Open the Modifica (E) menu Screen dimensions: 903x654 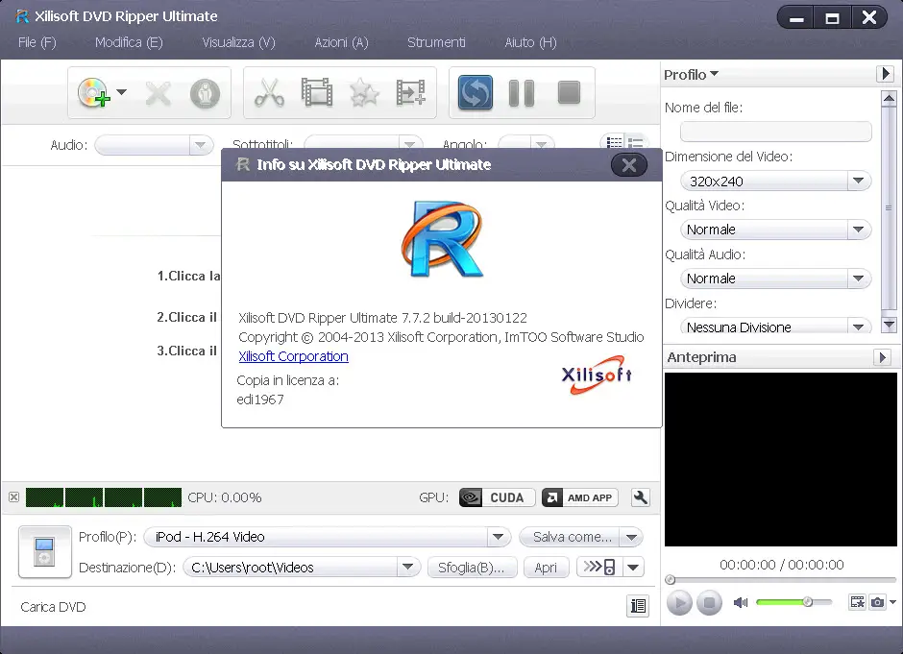pos(129,42)
